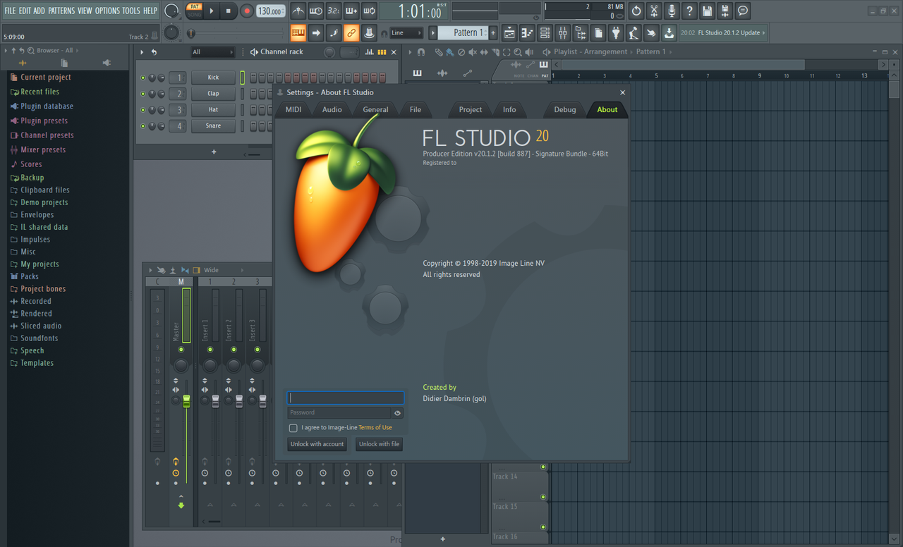Click the Unlock with file button

point(379,444)
